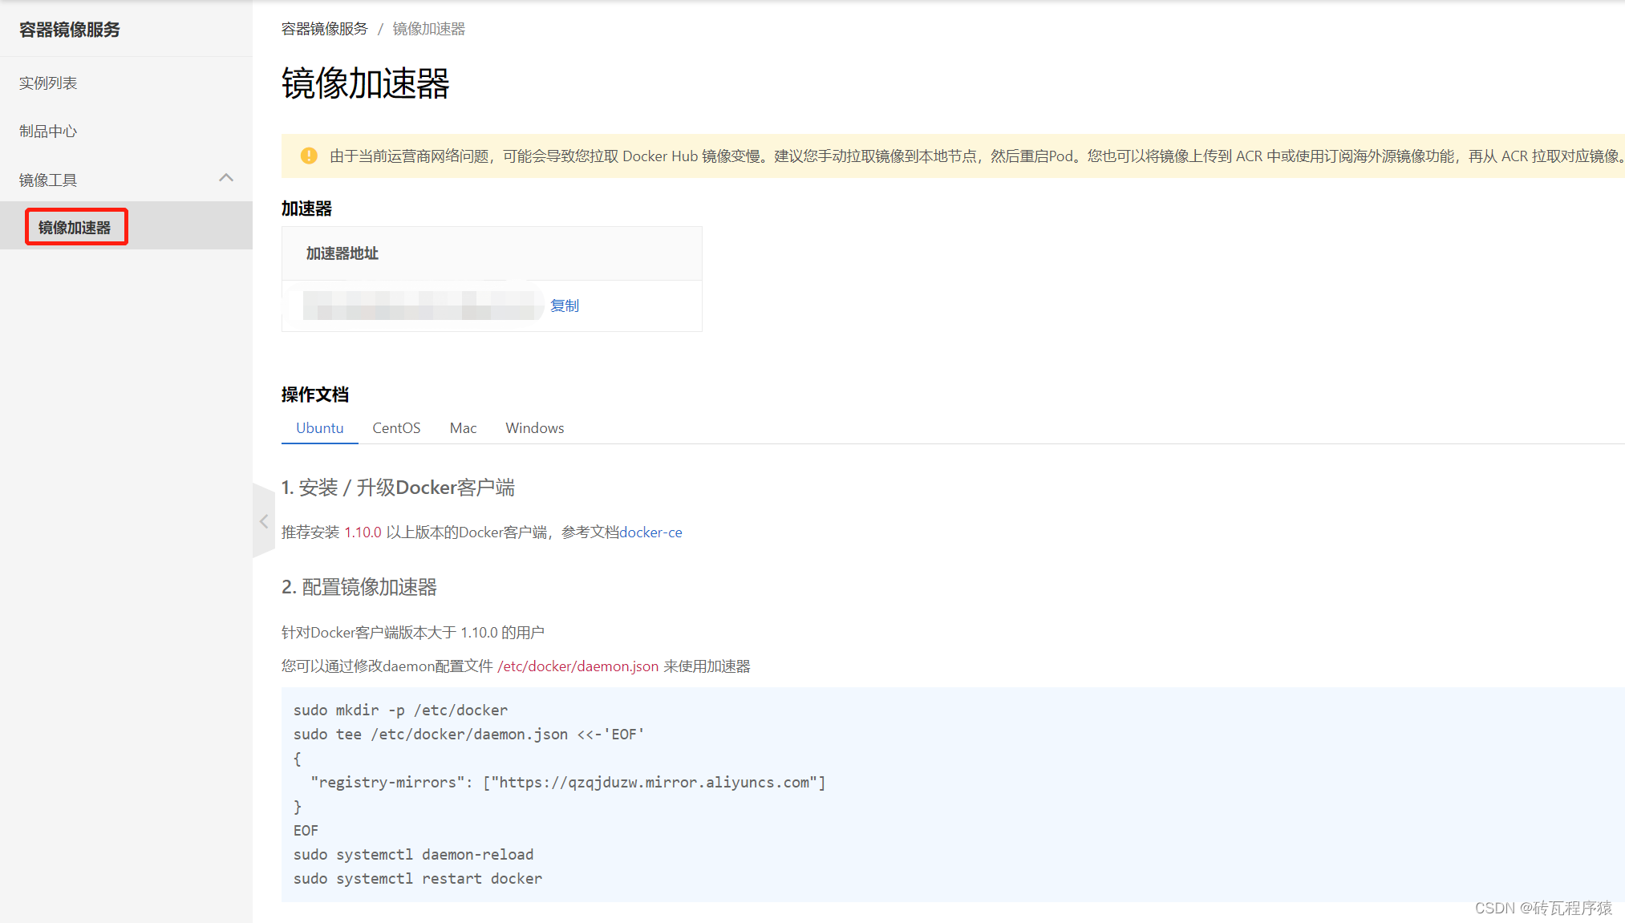Switch to the Mac tab
This screenshot has height=923, width=1625.
pyautogui.click(x=463, y=427)
